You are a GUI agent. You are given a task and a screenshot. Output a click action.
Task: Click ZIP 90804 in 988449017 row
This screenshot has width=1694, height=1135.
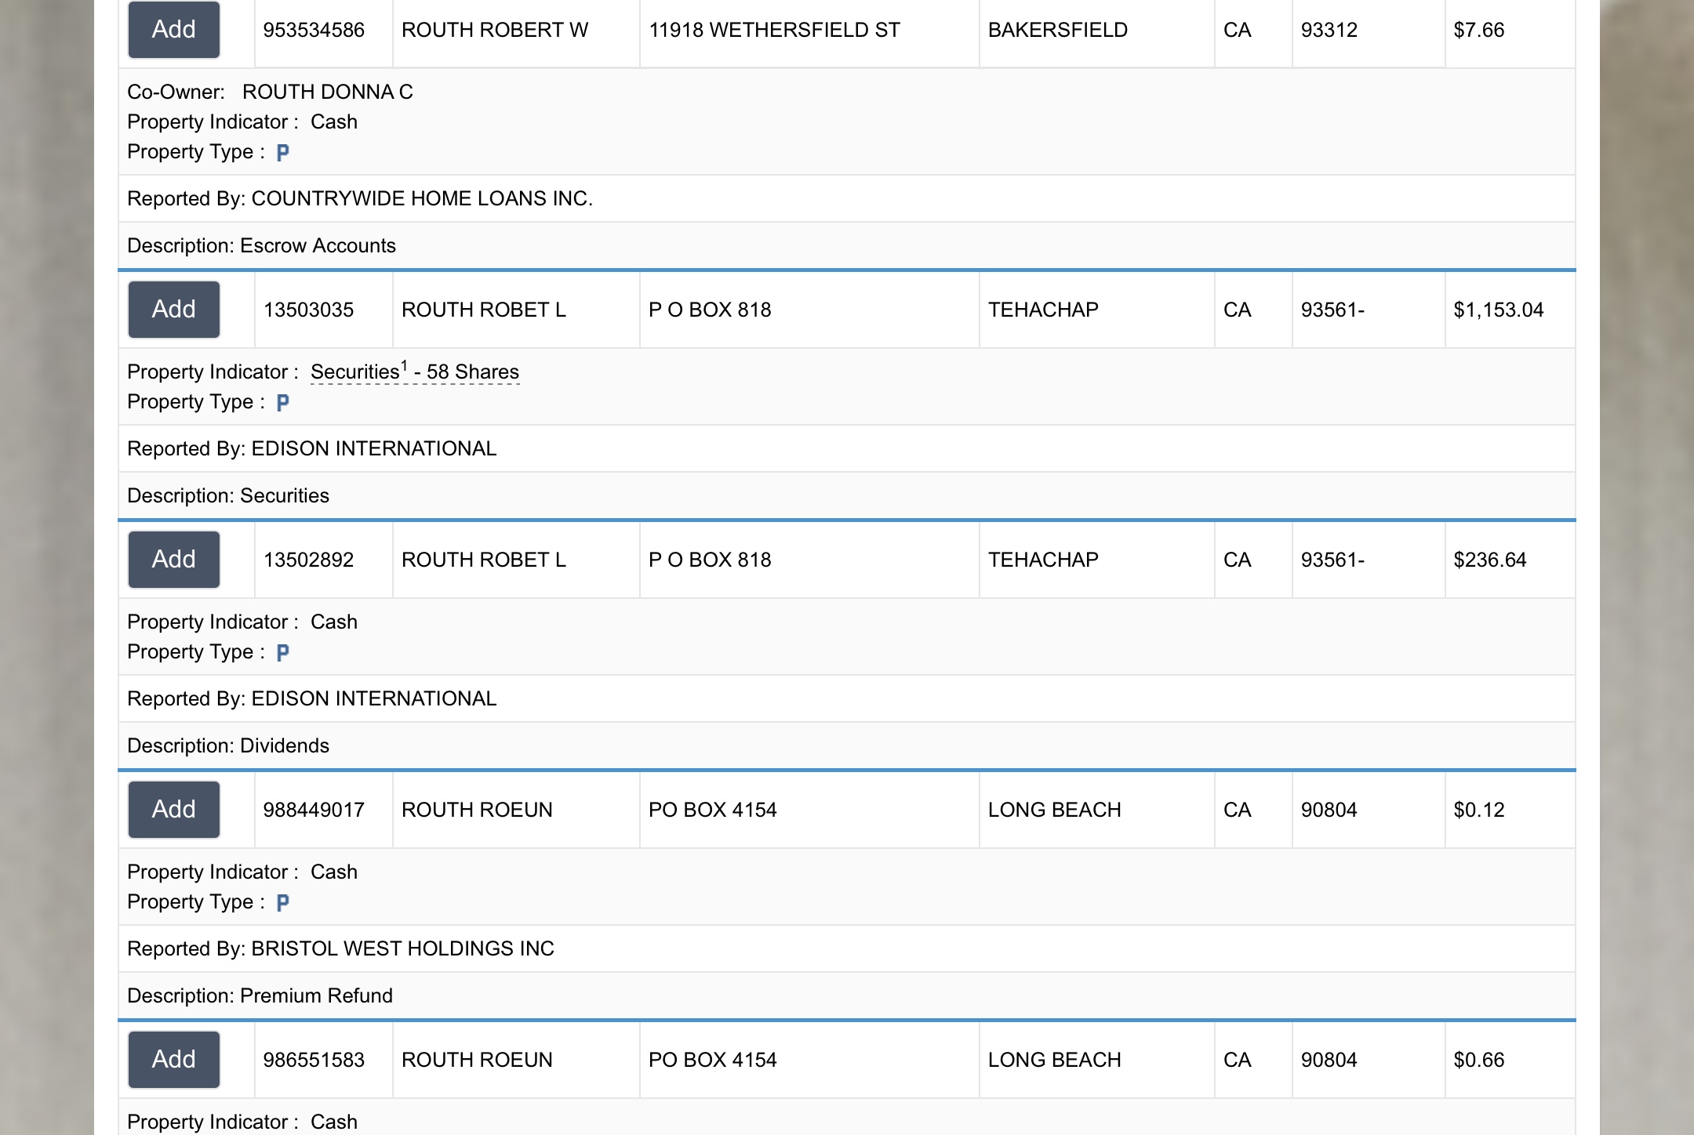(1329, 810)
